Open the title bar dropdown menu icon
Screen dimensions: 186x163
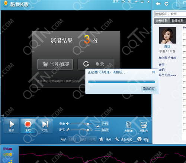129,1
